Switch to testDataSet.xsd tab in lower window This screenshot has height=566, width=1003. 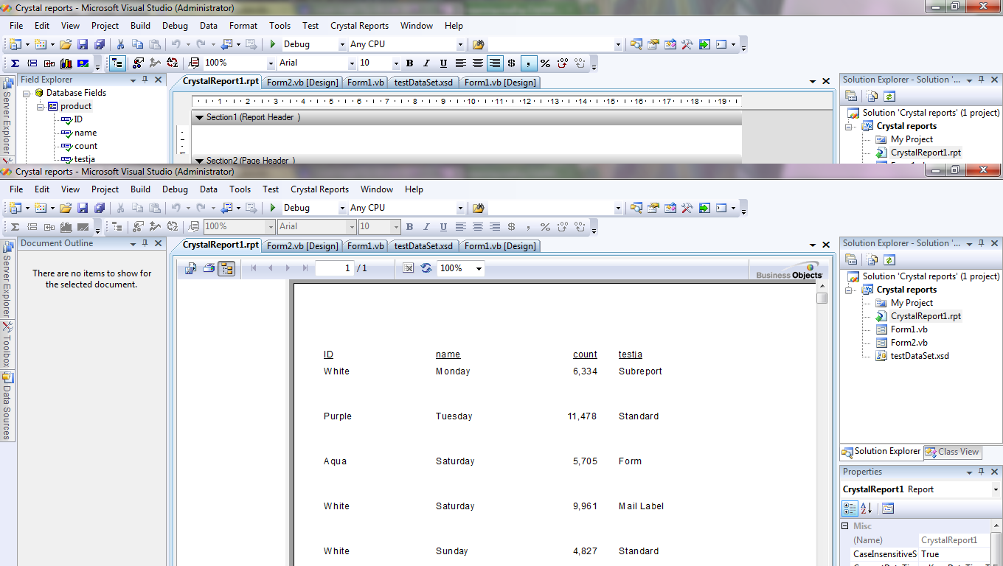coord(423,246)
